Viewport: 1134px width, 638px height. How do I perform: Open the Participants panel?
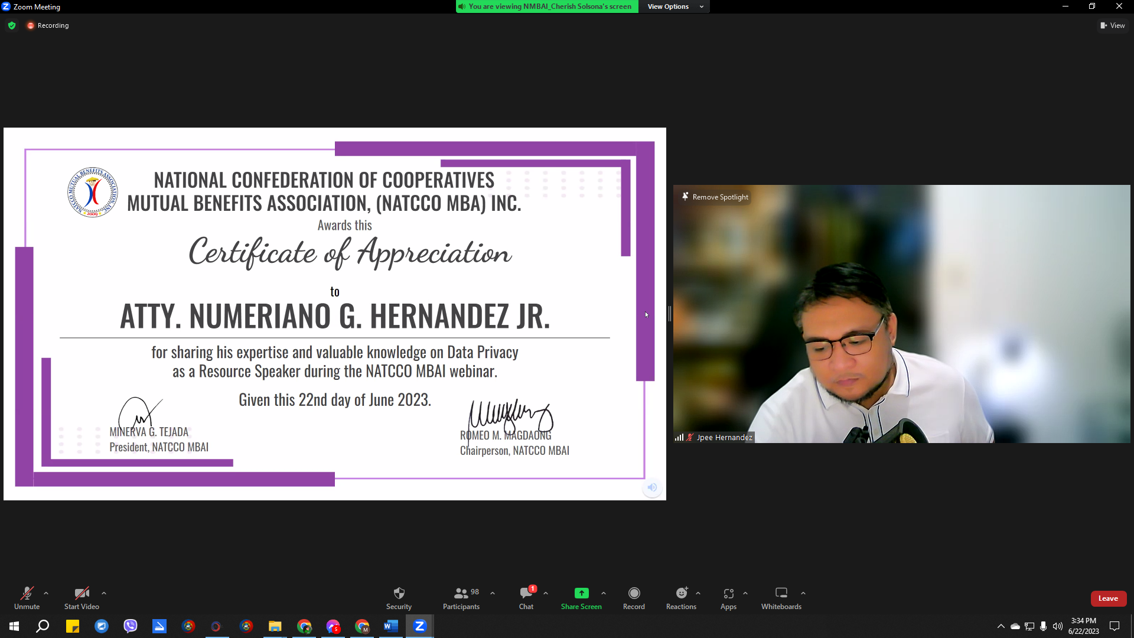tap(461, 598)
